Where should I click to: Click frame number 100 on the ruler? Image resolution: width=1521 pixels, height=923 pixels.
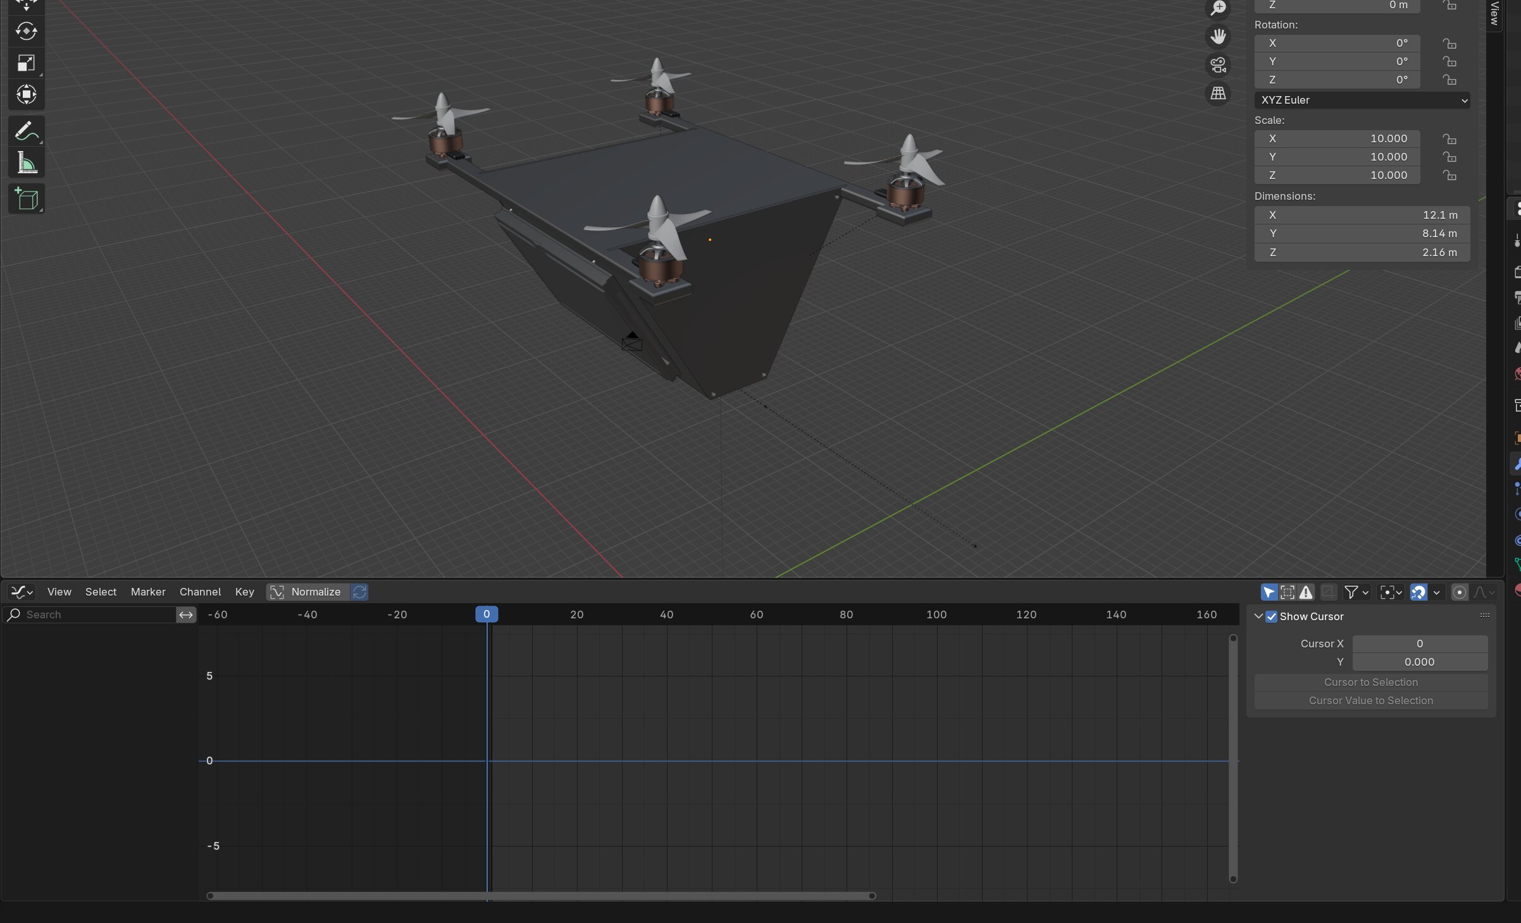(x=936, y=614)
